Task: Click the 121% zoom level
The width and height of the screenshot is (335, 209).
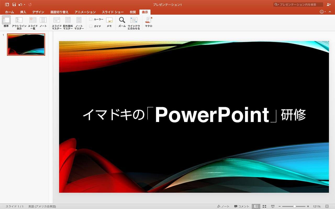Action: click(317, 206)
